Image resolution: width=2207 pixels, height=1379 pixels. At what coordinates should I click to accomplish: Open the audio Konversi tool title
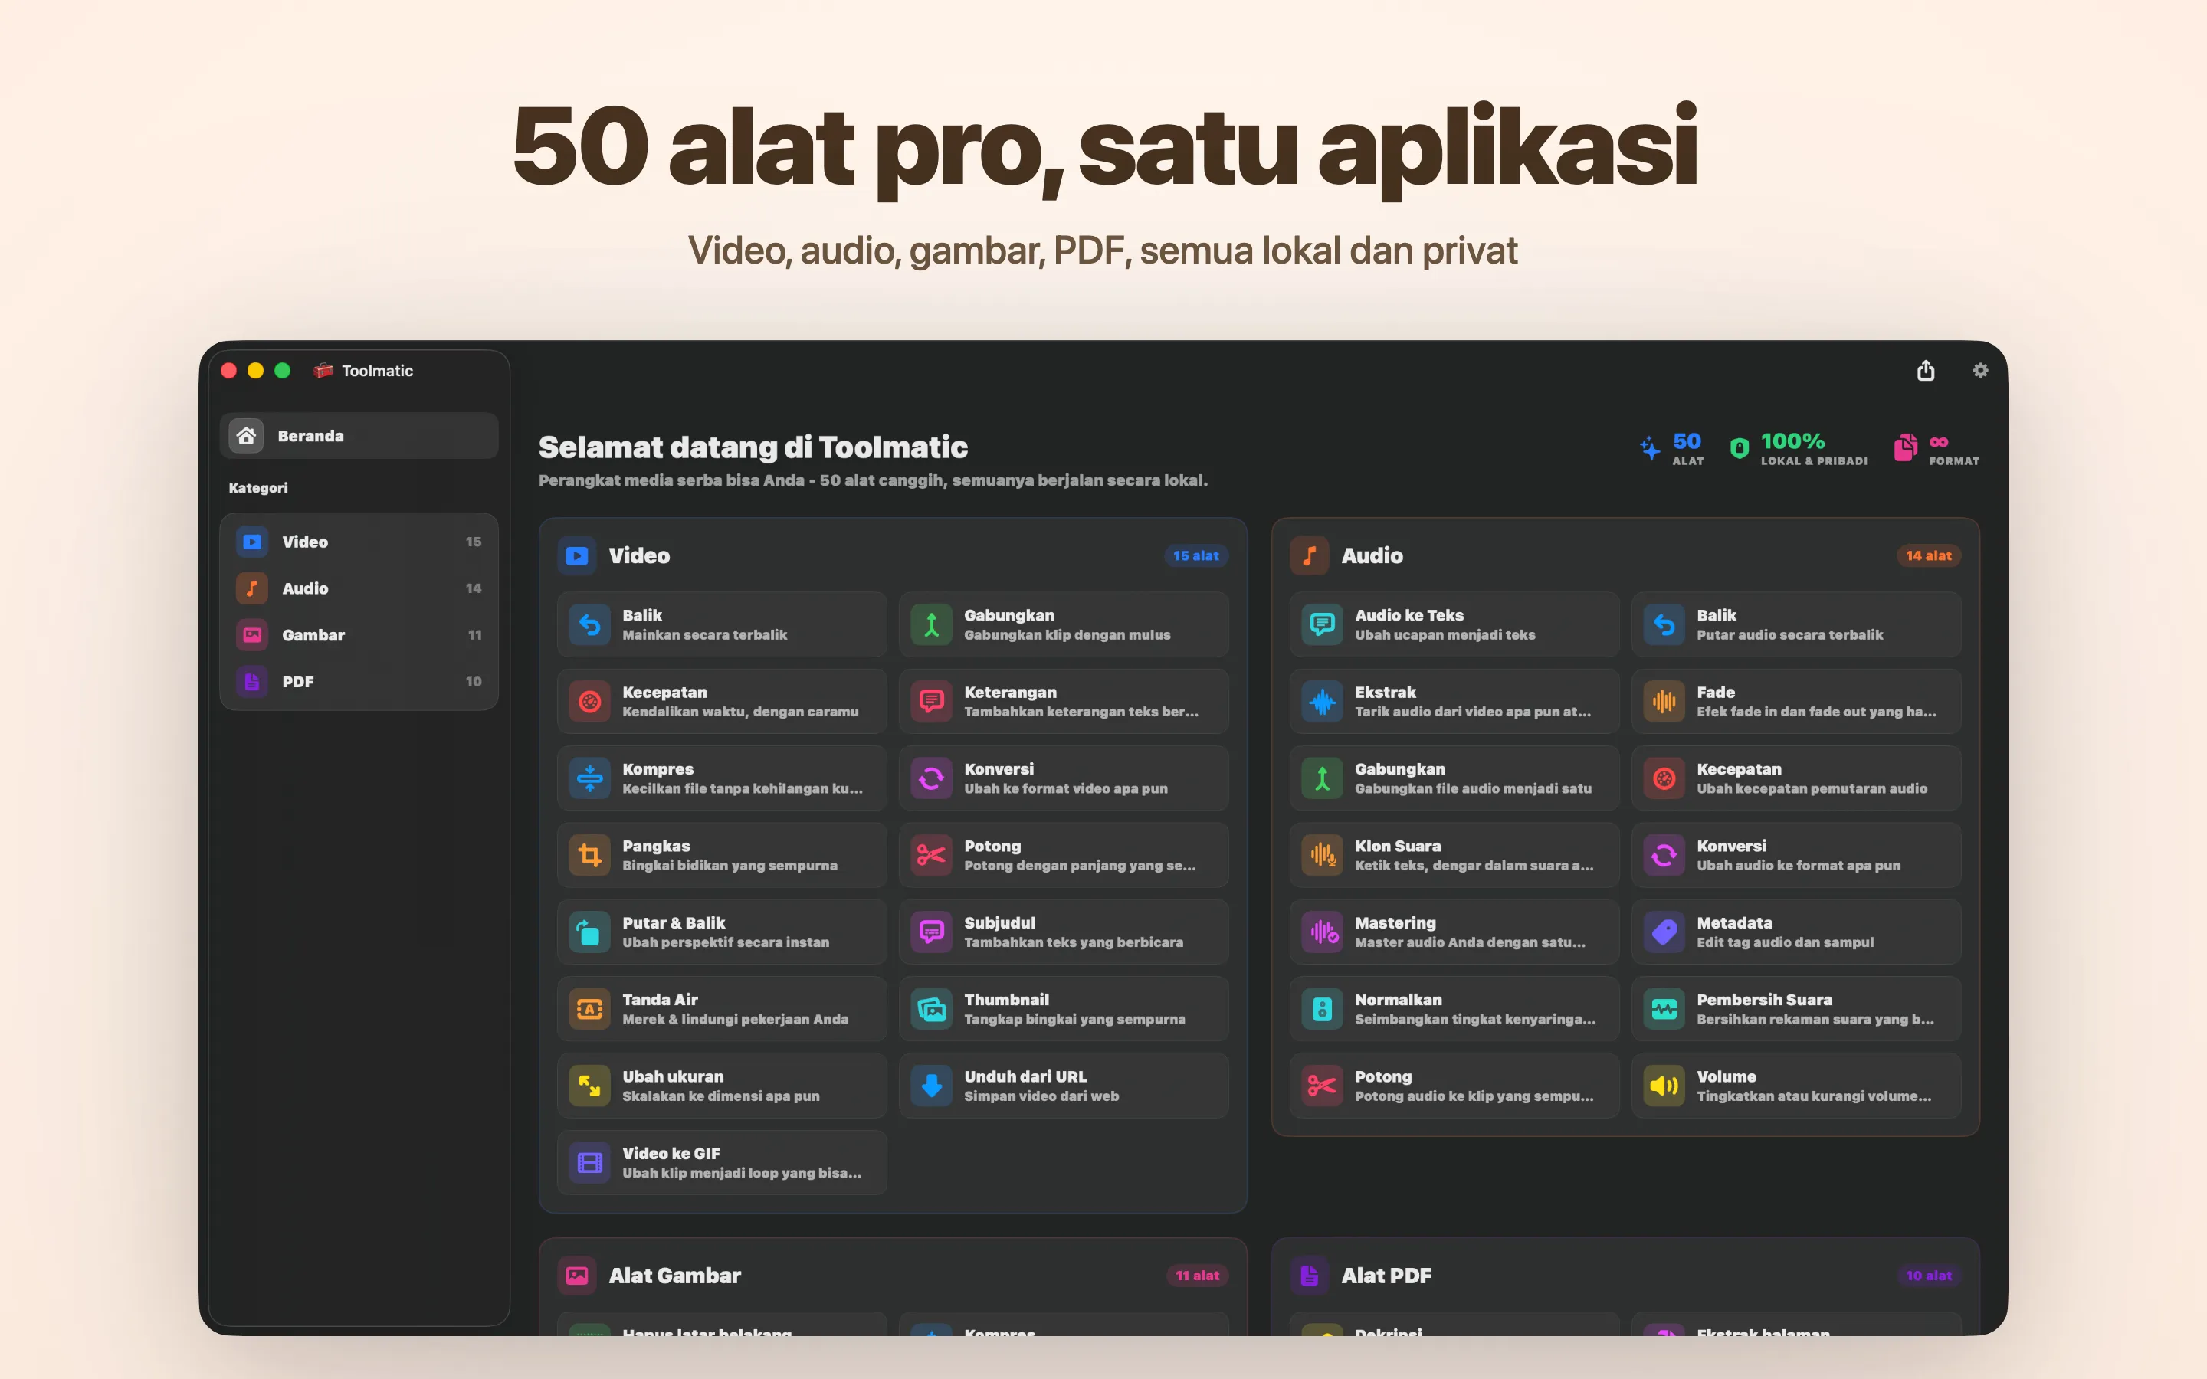(1731, 846)
